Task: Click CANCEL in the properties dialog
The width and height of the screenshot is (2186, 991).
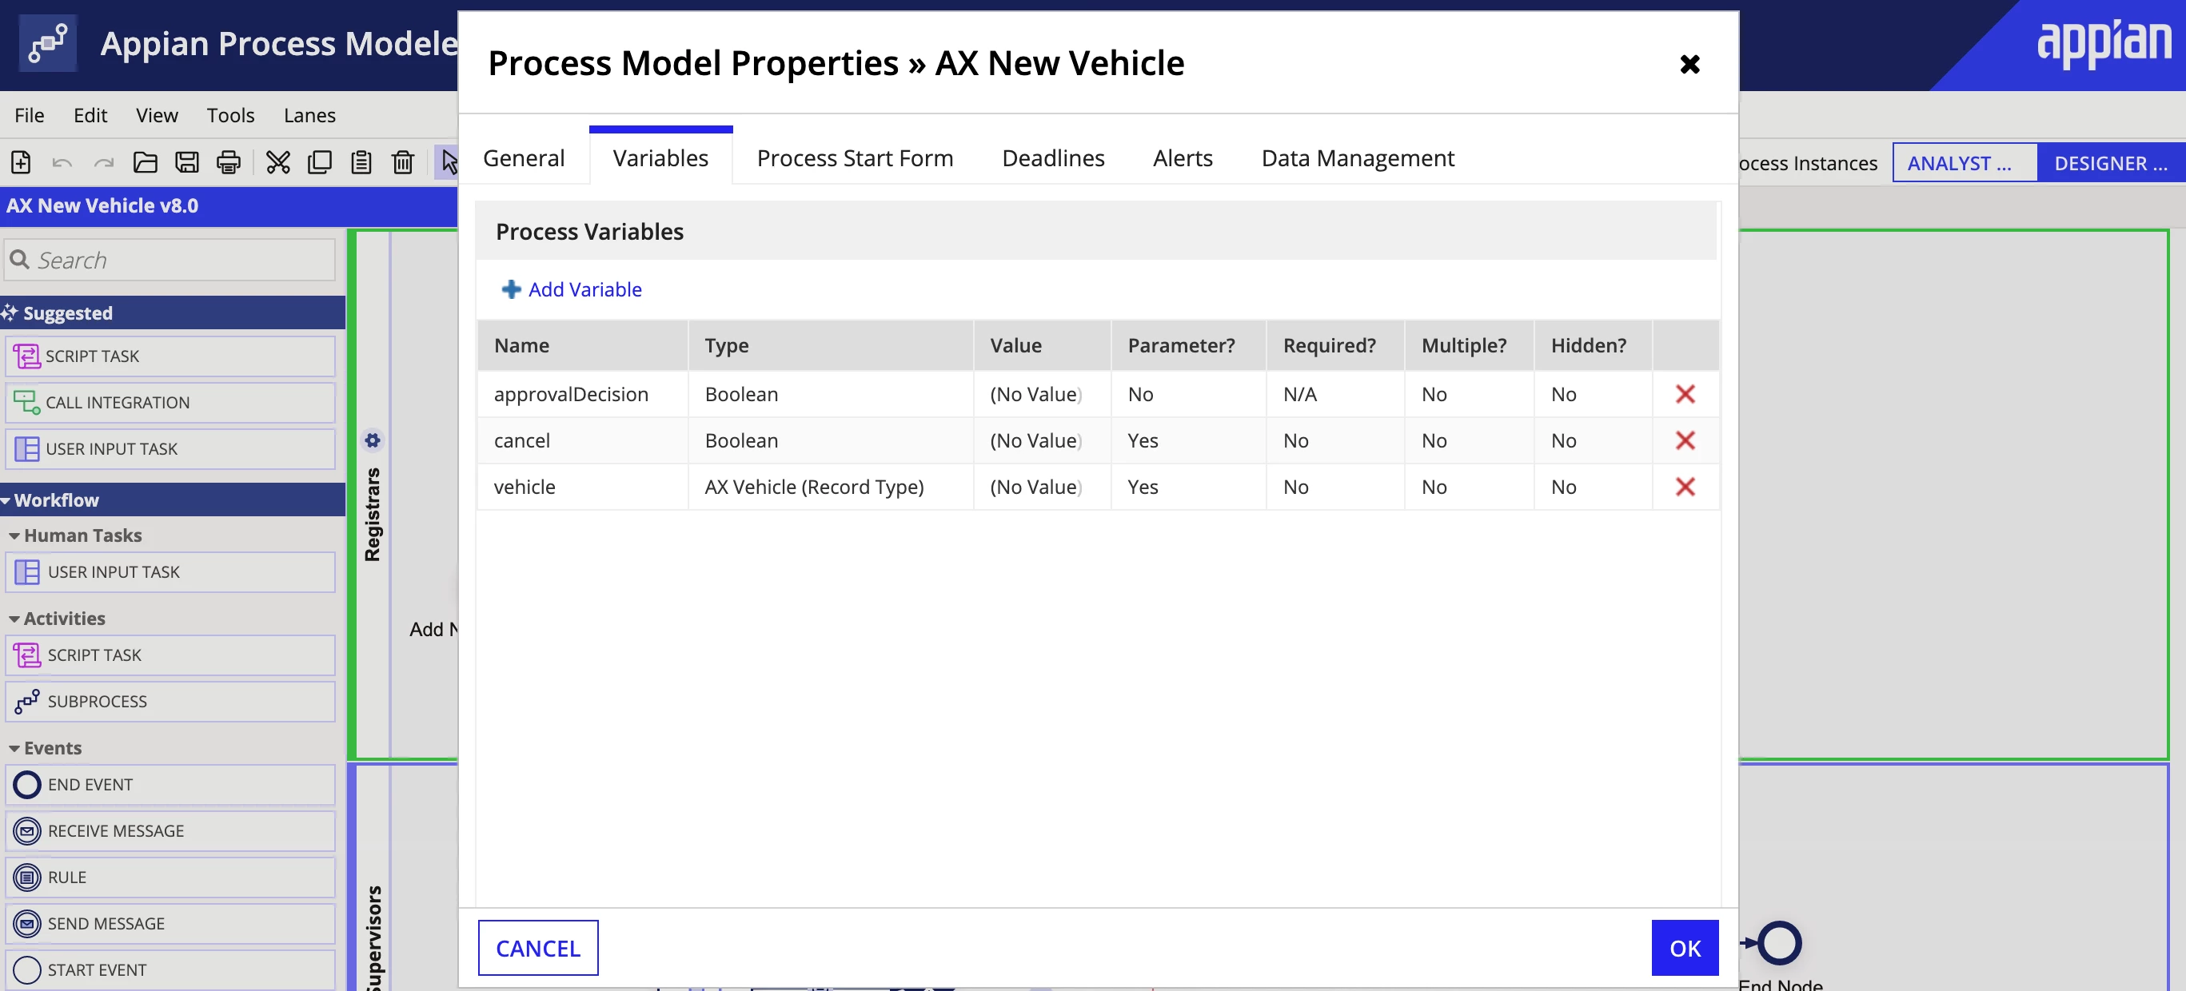Action: pyautogui.click(x=538, y=948)
